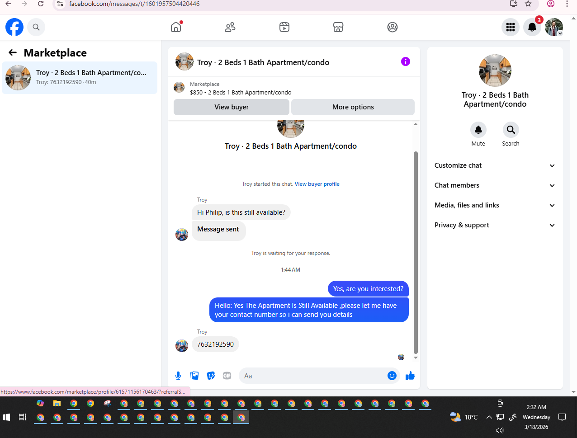Expand the Customize chat section
This screenshot has width=577, height=438.
pyautogui.click(x=495, y=165)
